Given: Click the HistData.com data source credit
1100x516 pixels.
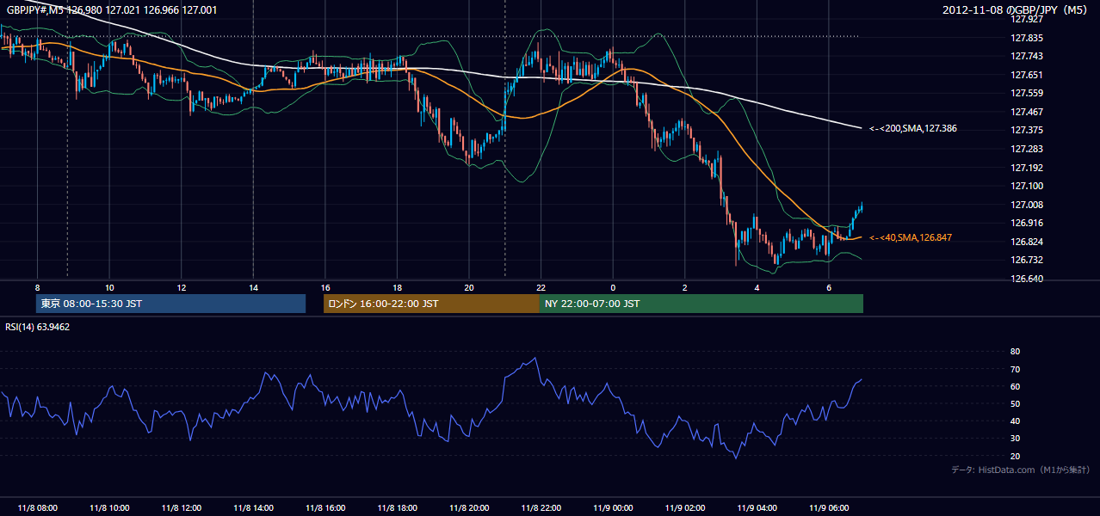Looking at the screenshot, I should point(1021,470).
